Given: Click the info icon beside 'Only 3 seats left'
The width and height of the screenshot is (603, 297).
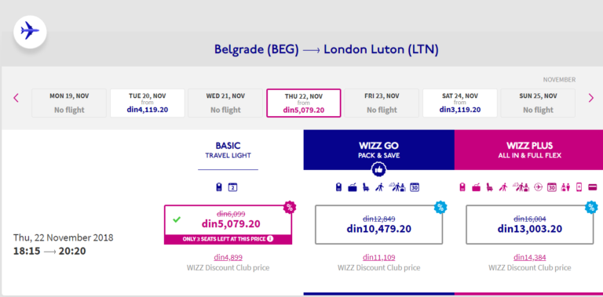Looking at the screenshot, I should point(270,239).
